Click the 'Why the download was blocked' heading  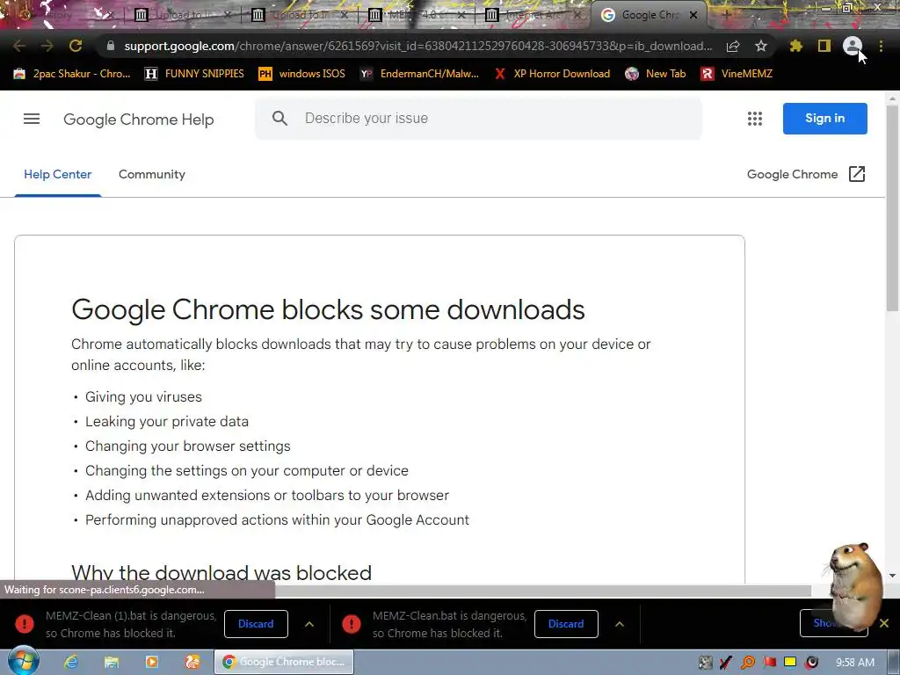(x=221, y=573)
